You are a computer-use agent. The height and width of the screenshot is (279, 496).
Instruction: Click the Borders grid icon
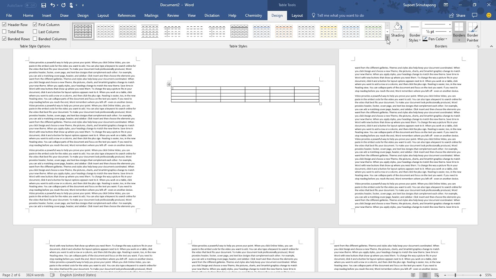coord(459,27)
